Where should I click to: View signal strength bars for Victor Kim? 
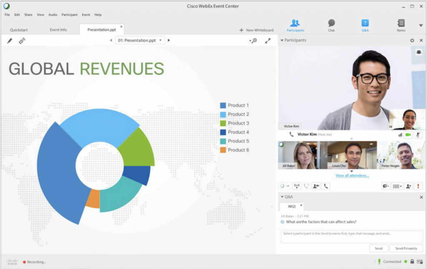tap(400, 134)
